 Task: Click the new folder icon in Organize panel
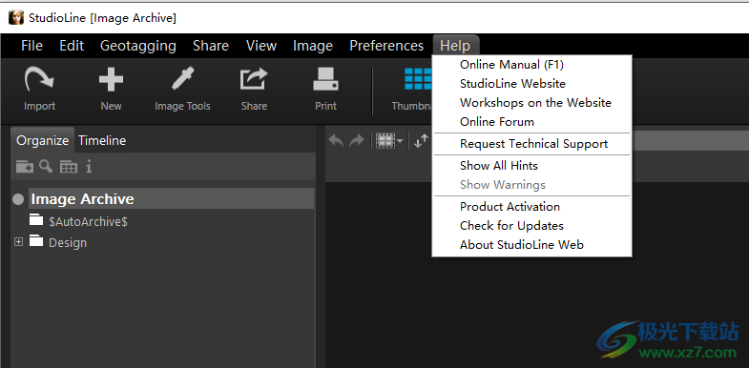(x=25, y=167)
